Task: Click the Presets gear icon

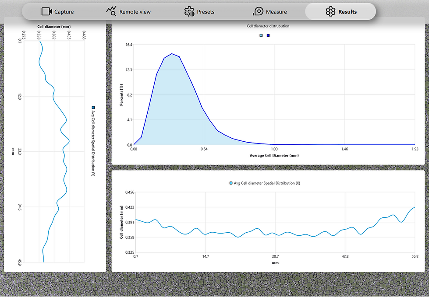Action: point(189,11)
